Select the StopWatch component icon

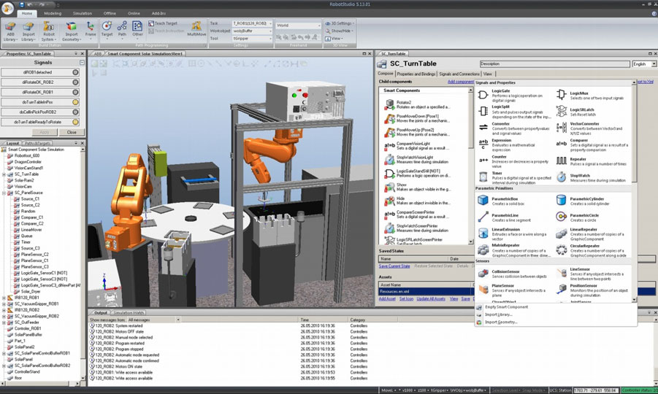click(561, 177)
